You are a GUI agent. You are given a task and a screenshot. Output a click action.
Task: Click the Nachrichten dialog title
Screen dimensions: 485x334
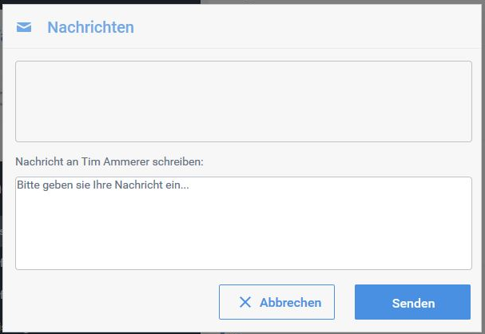pyautogui.click(x=90, y=28)
